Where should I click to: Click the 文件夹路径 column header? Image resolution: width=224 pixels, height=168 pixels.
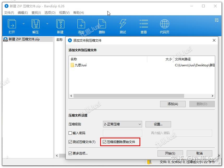[183, 59]
